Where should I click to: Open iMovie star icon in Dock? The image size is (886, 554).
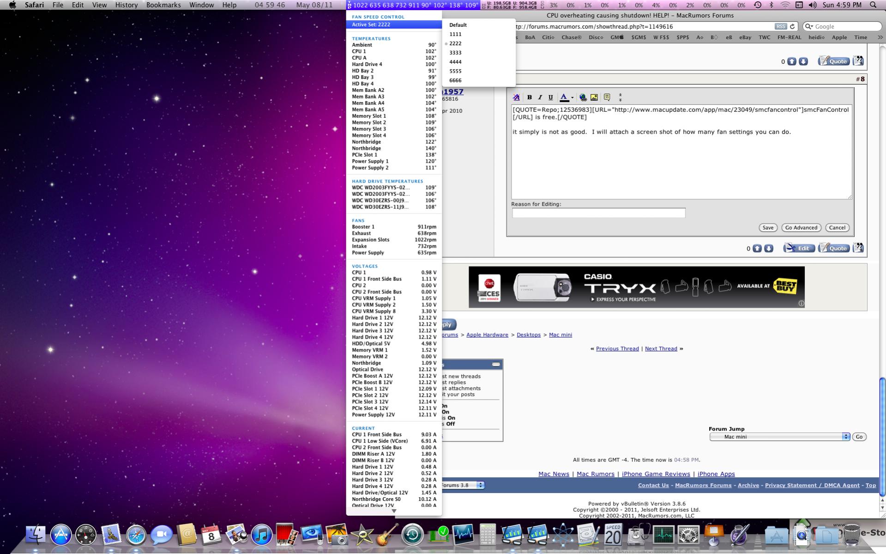(362, 535)
